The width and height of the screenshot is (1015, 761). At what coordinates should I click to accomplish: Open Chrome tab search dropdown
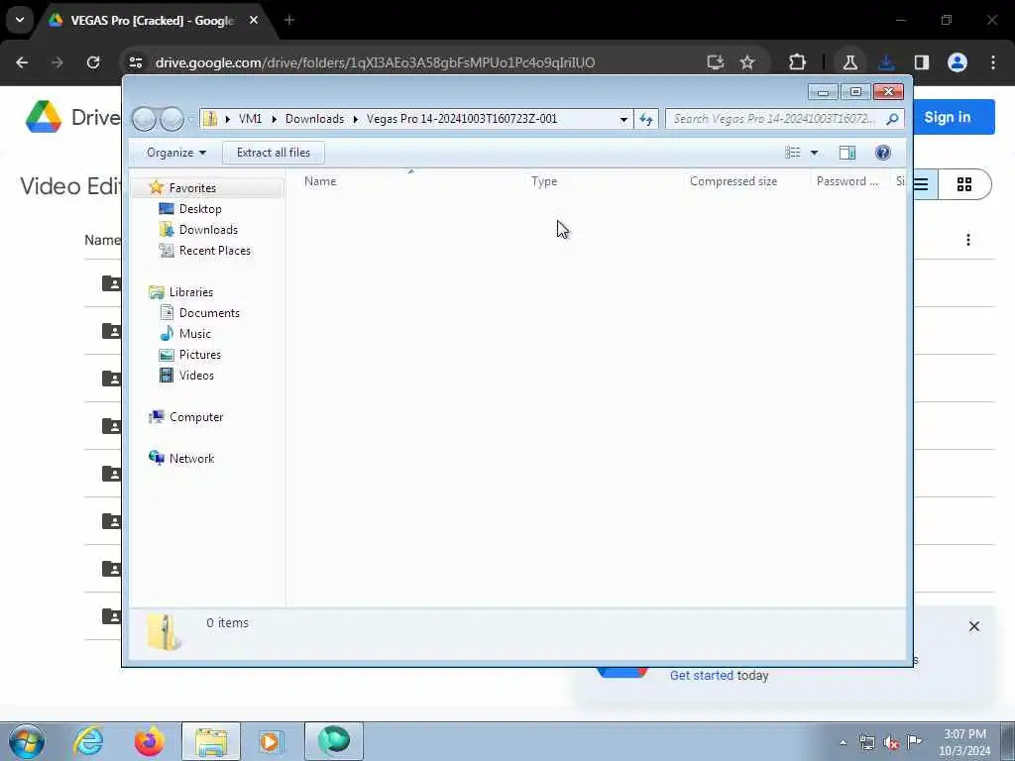[20, 20]
